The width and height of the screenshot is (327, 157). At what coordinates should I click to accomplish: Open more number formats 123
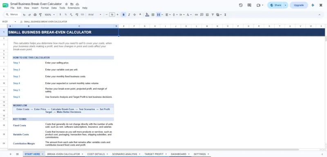pos(82,15)
